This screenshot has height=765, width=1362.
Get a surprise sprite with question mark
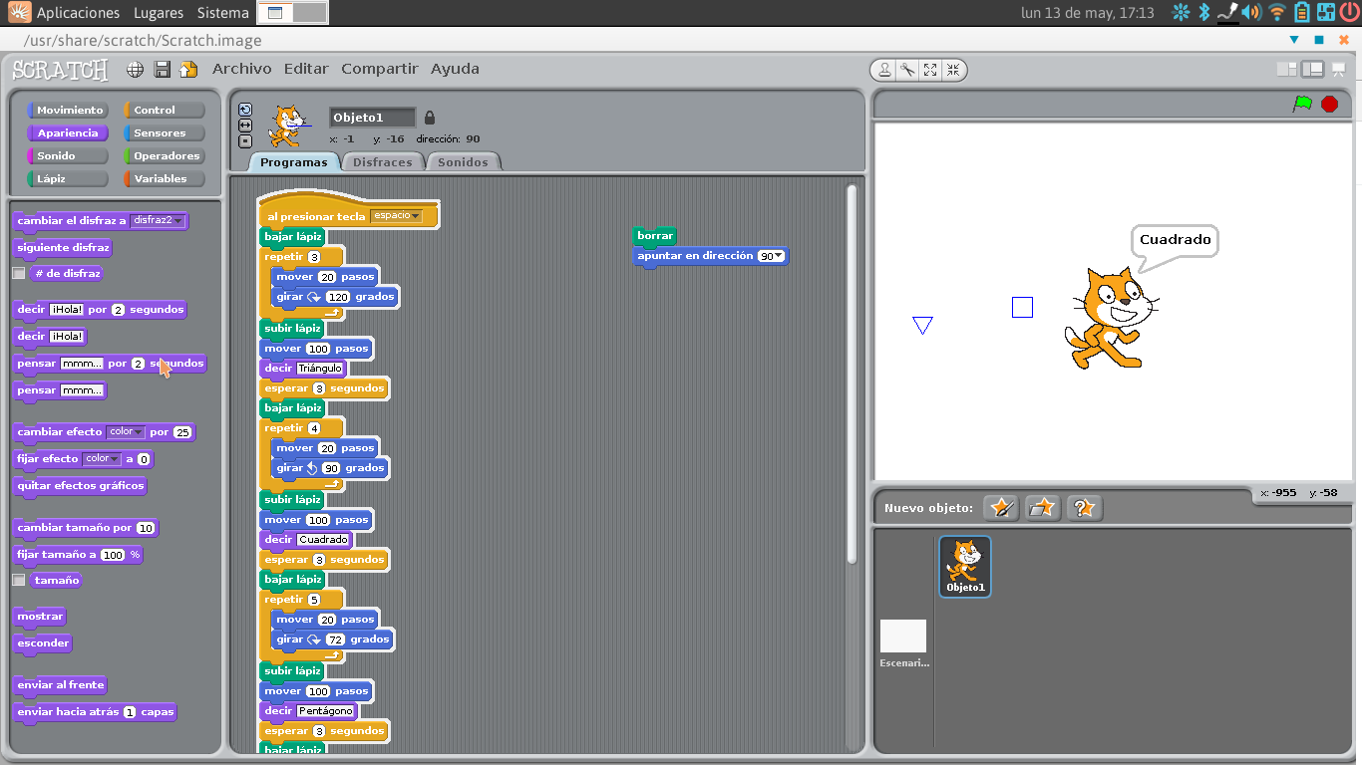tap(1084, 508)
